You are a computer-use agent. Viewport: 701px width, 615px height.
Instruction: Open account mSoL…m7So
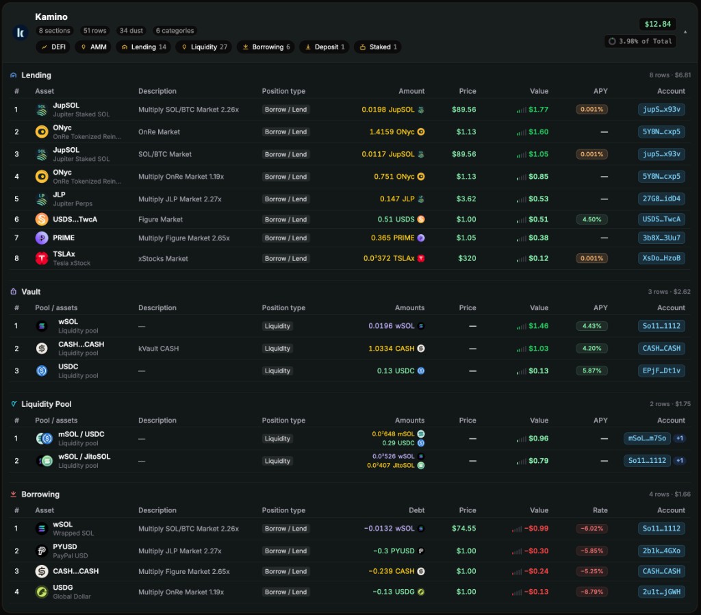point(647,438)
